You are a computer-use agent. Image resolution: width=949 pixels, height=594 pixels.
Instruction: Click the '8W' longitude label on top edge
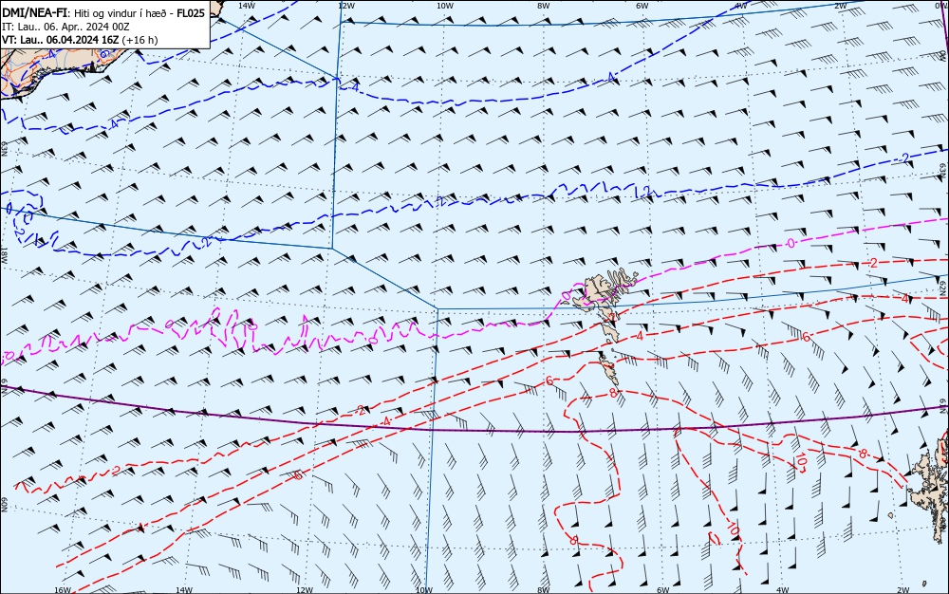(544, 6)
